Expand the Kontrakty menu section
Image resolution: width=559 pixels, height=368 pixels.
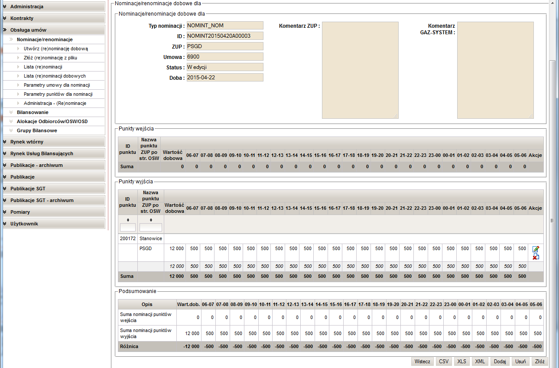(x=54, y=19)
